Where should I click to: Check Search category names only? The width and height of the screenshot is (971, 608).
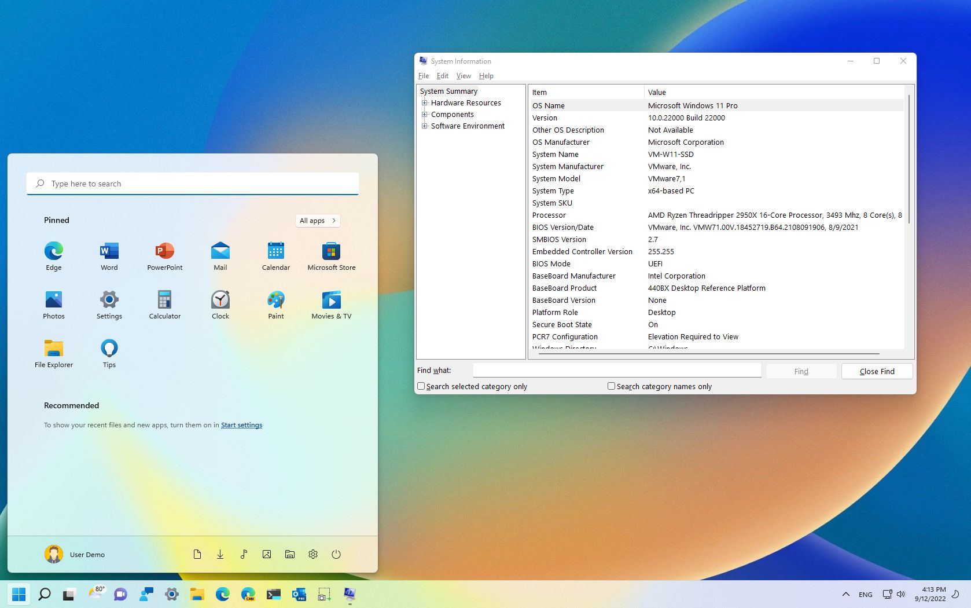611,386
